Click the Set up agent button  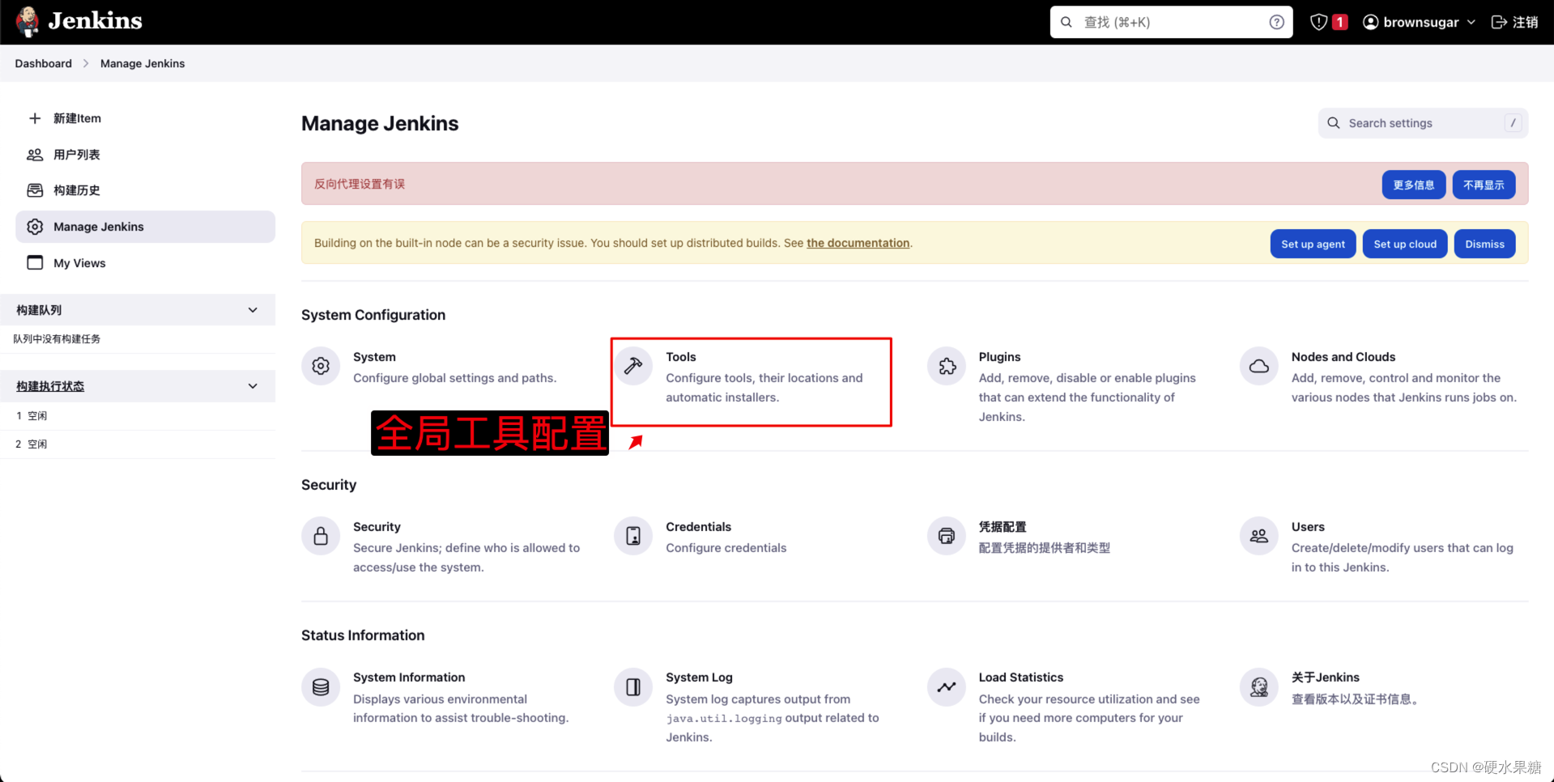(1313, 244)
